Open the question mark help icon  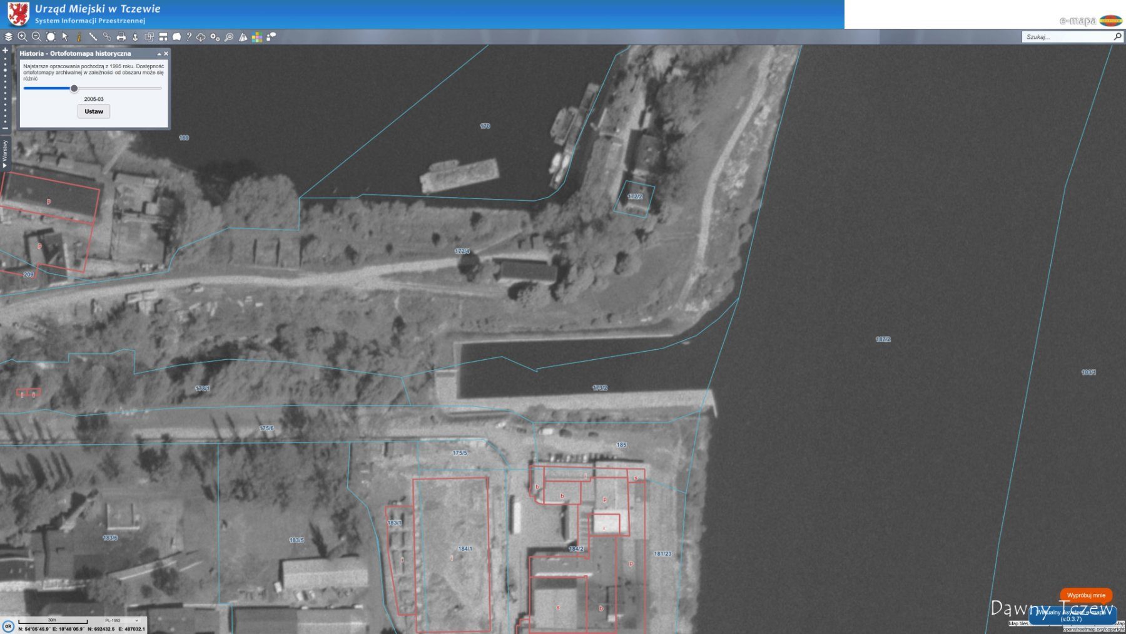(188, 37)
